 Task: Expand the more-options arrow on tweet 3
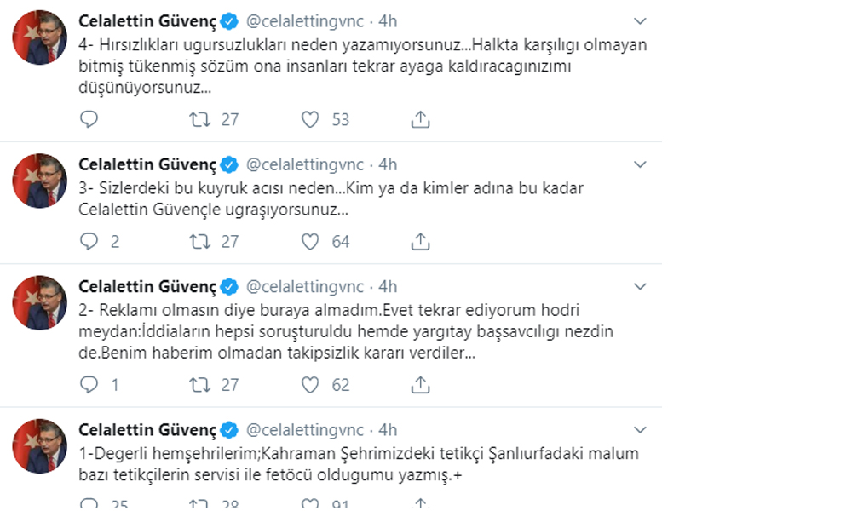642,164
